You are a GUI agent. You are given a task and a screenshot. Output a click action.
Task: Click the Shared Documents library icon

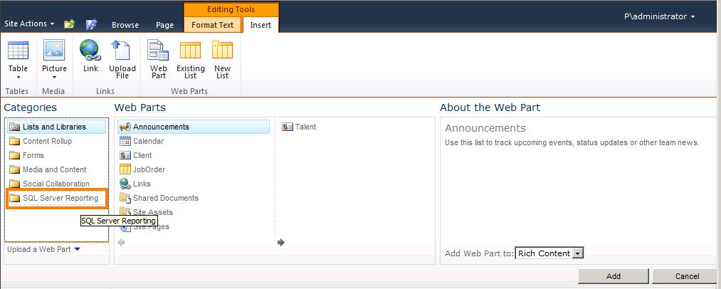[125, 199]
